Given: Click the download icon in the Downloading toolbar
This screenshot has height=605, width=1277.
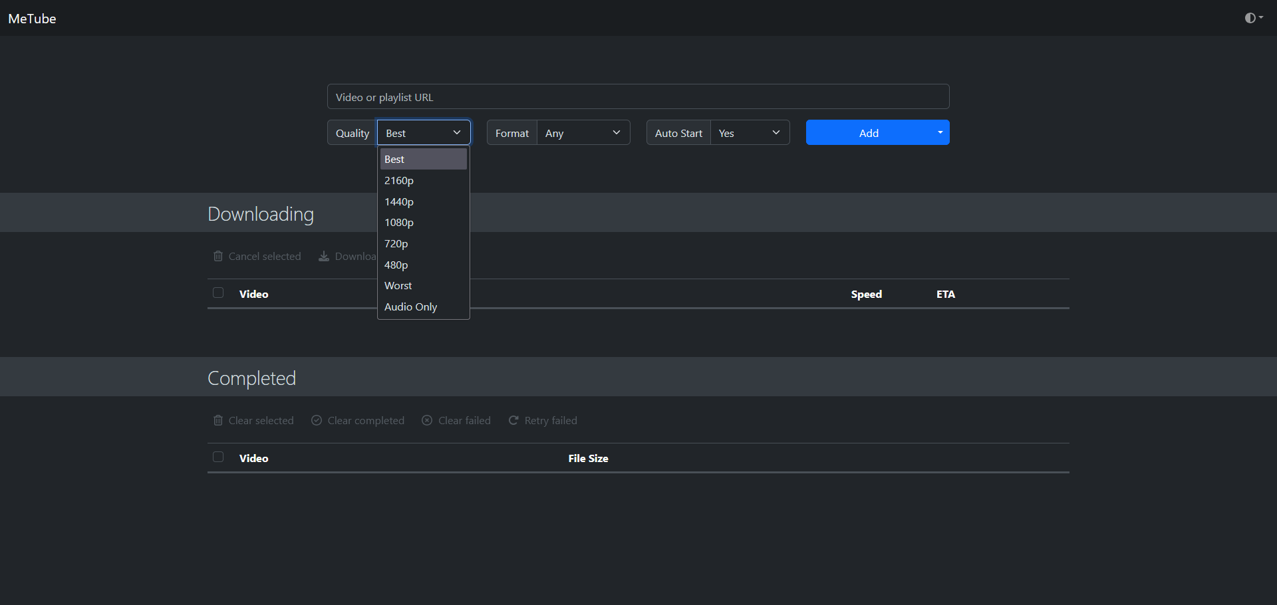Looking at the screenshot, I should [x=324, y=256].
